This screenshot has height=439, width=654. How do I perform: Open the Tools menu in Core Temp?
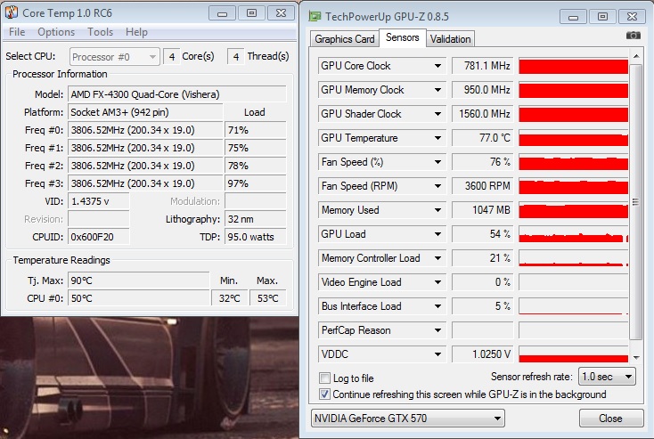(100, 32)
